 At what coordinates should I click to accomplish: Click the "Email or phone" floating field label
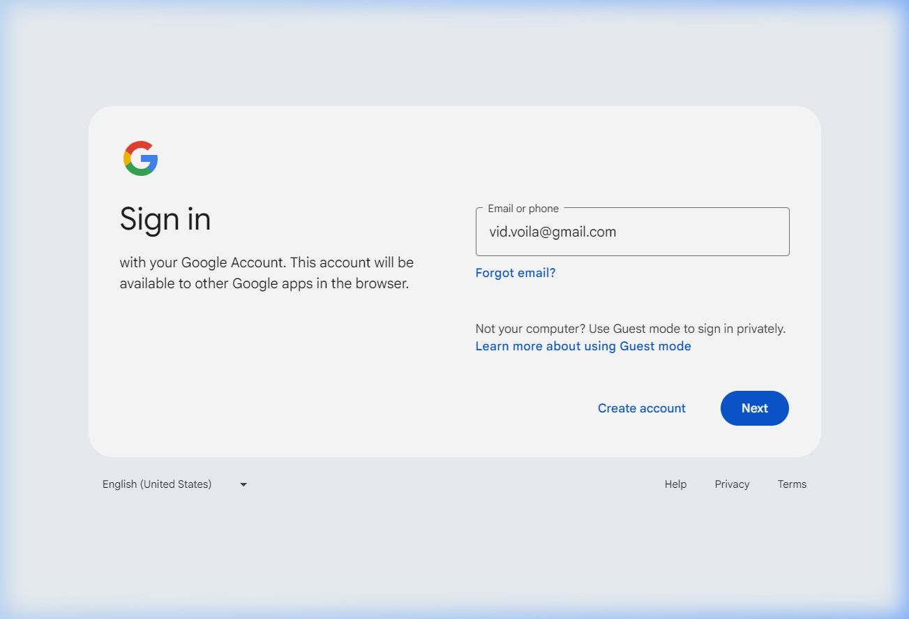click(x=523, y=209)
